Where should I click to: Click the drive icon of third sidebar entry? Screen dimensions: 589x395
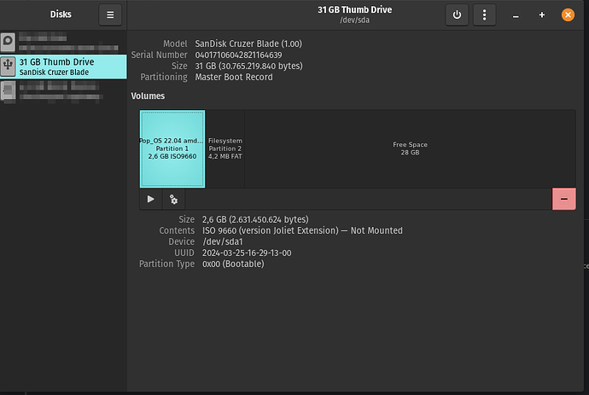pyautogui.click(x=8, y=91)
